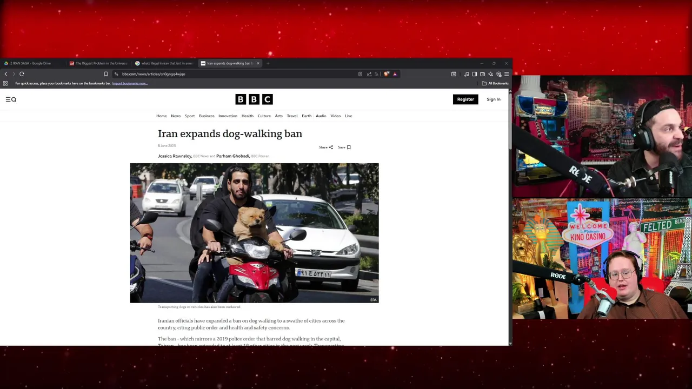Bookmark this page with the bookmark icon
The height and width of the screenshot is (389, 692).
click(106, 74)
